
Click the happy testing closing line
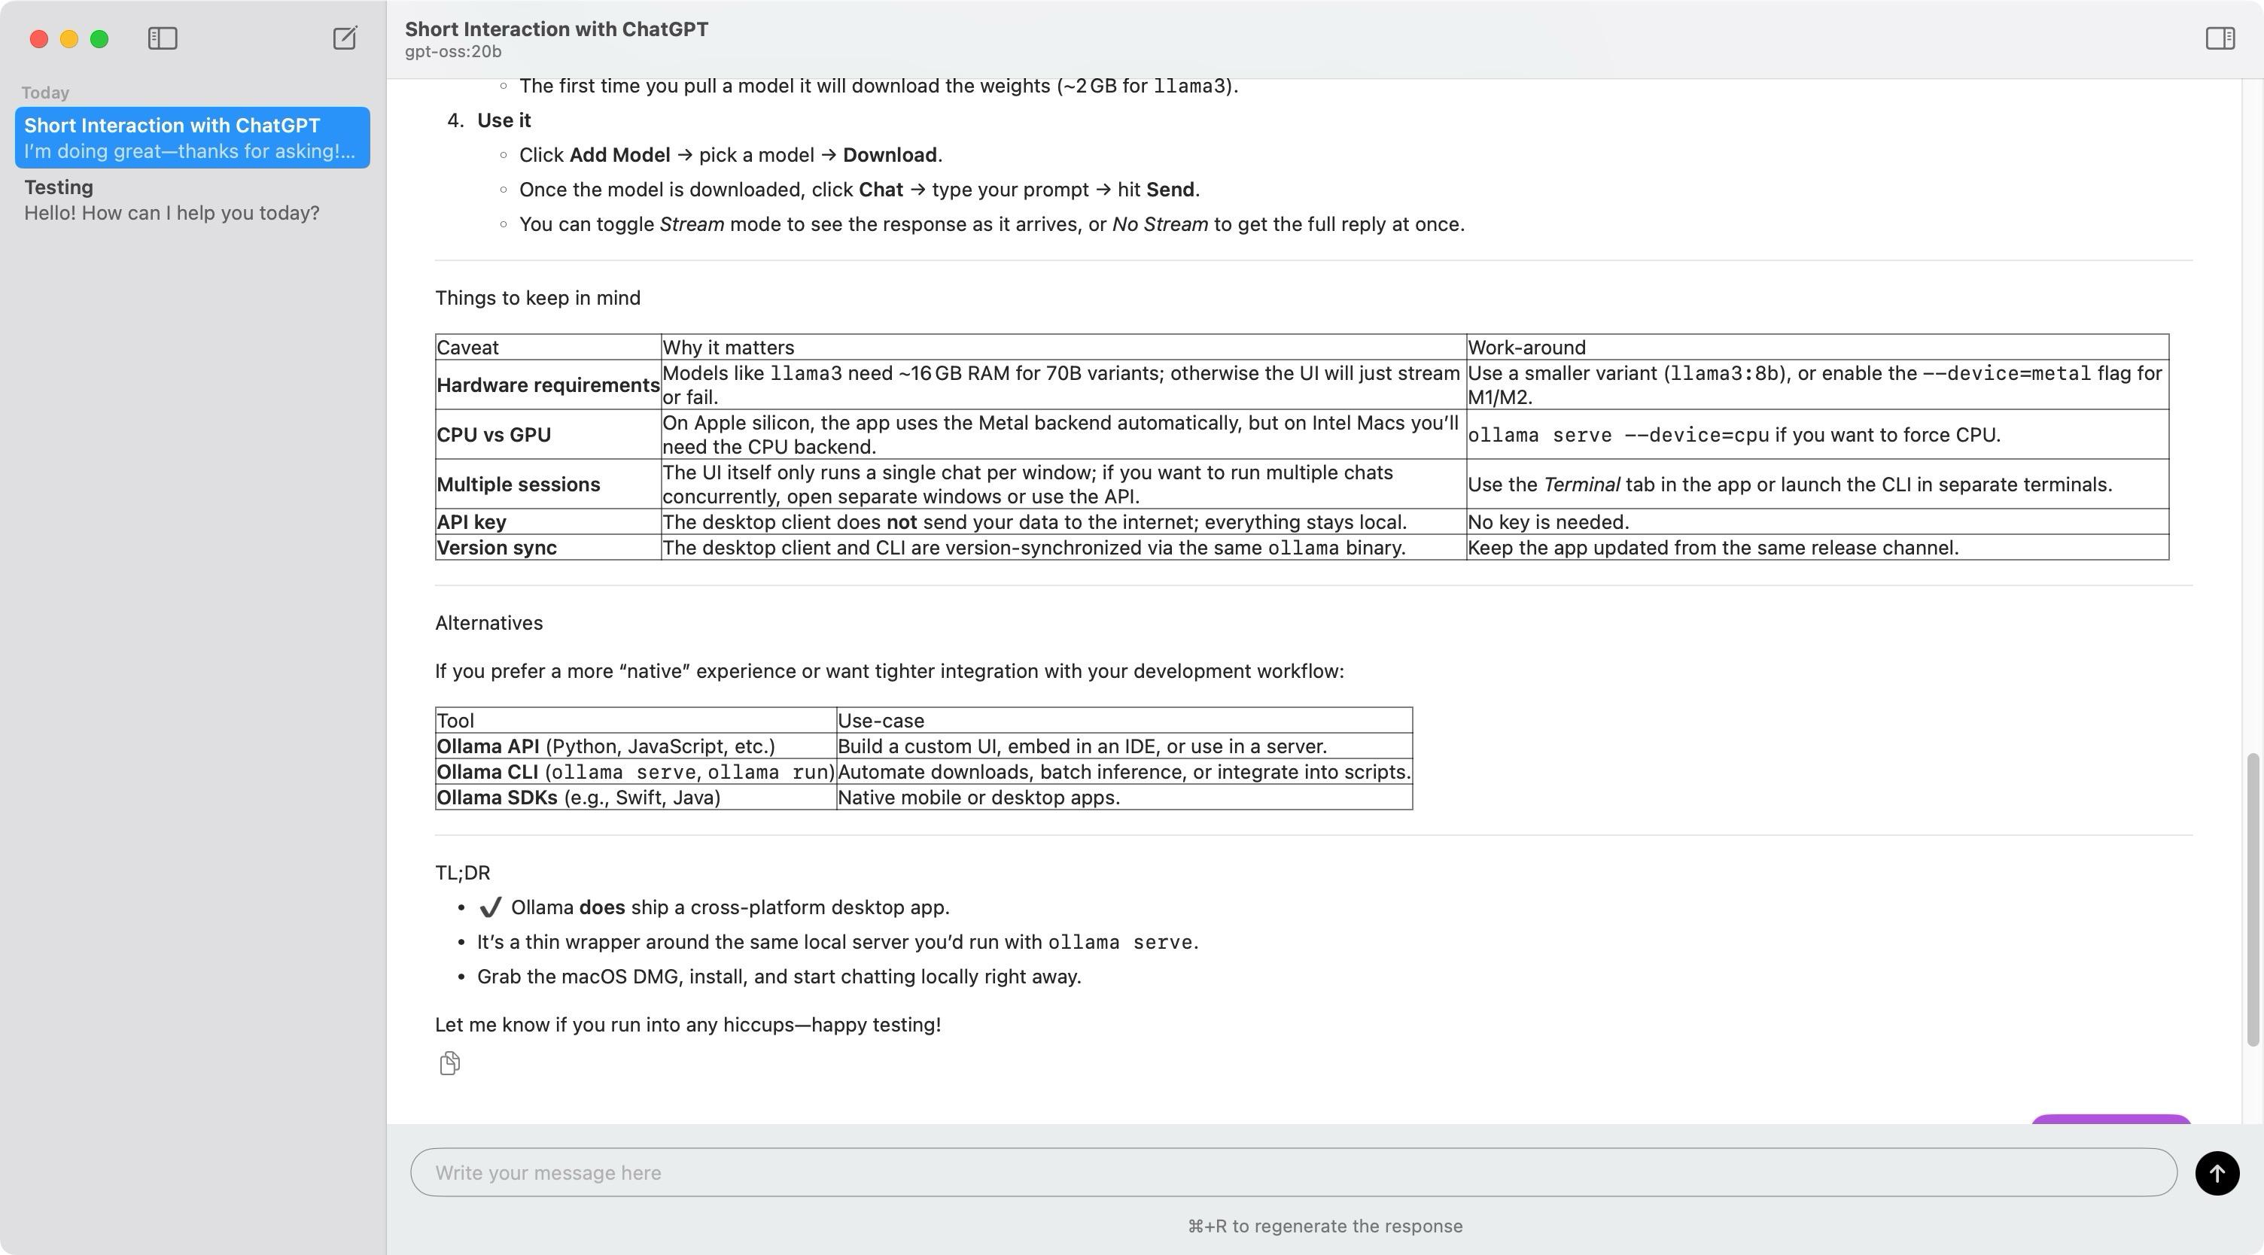pyautogui.click(x=688, y=1025)
